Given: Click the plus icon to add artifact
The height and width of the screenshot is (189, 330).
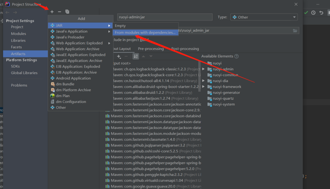Looking at the screenshot, I should (x=52, y=12).
